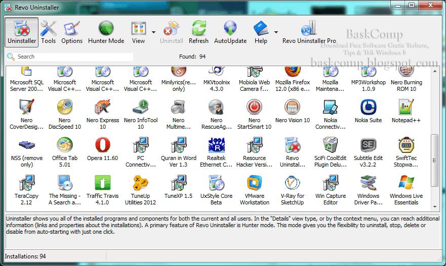Expand the Help dropdown arrow
The image size is (446, 266).
click(x=276, y=32)
